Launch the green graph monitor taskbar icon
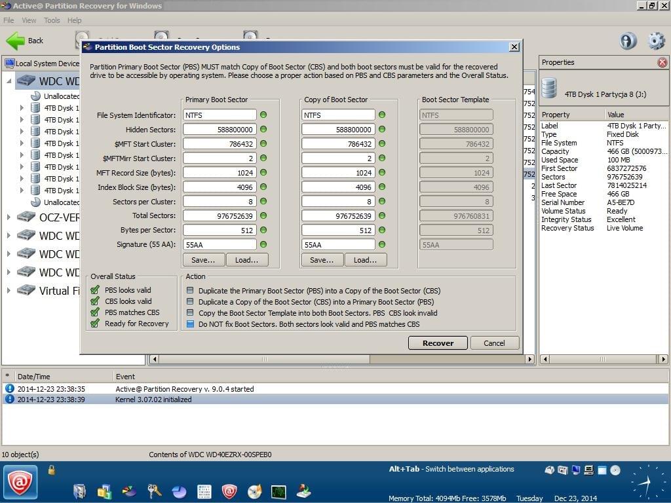 click(278, 492)
